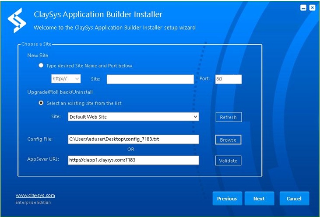Click the welcome setup wizard subtitle
The image size is (320, 217).
[x=115, y=28]
